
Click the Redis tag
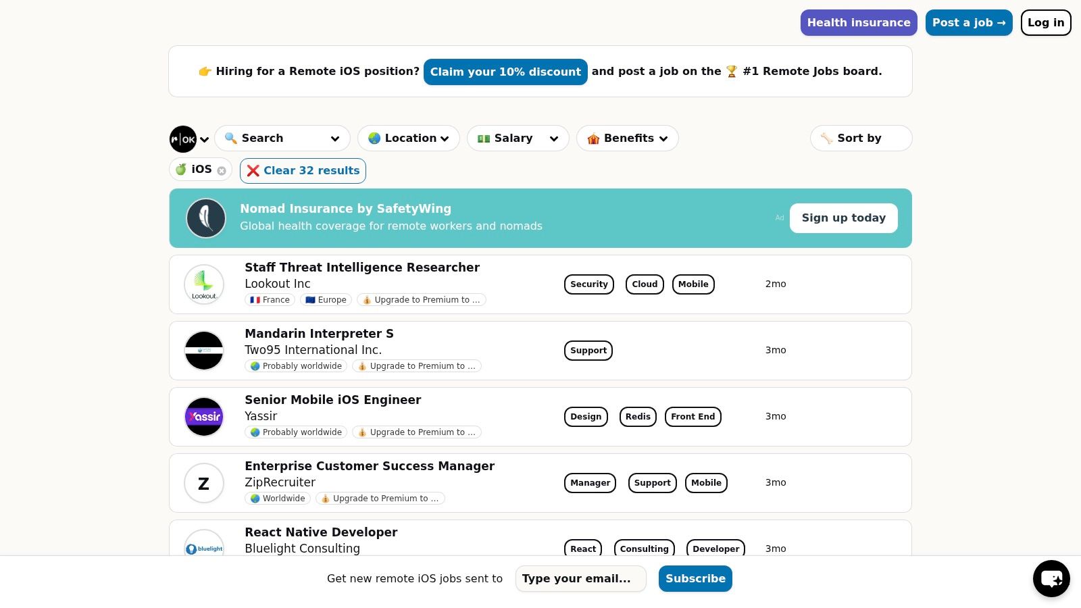(x=638, y=417)
